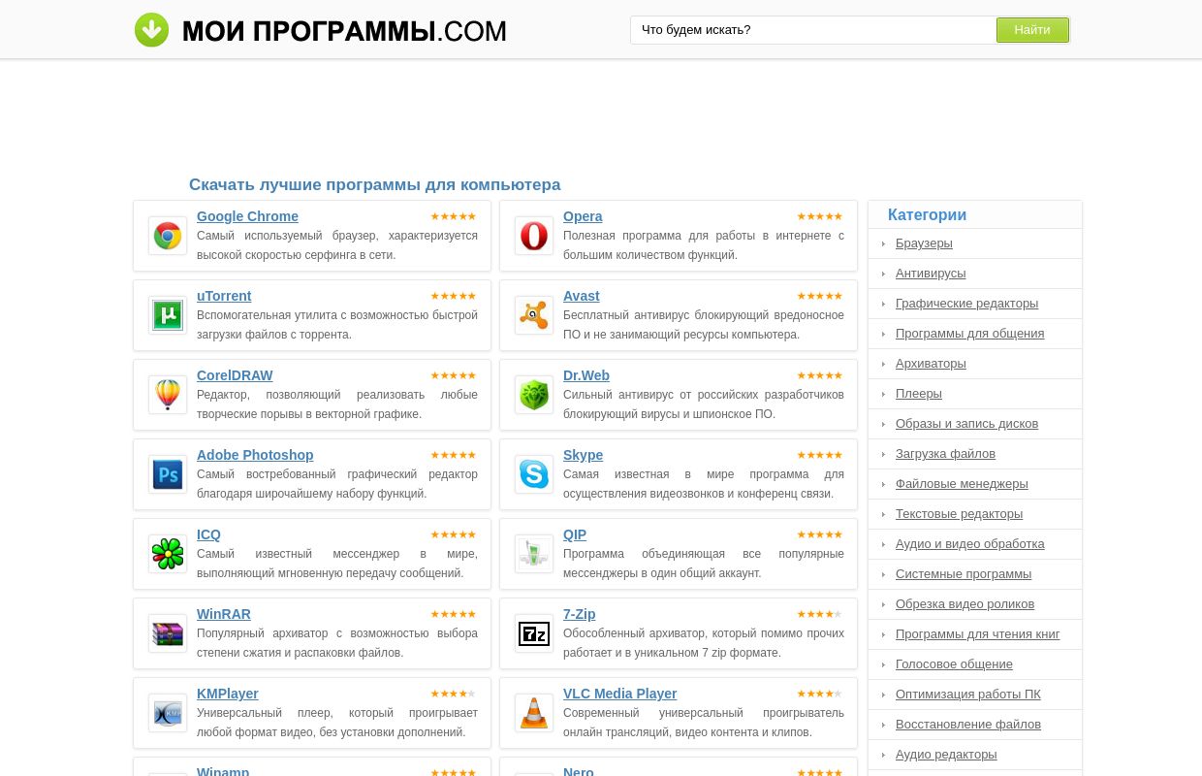Open the QIP program link
The image size is (1202, 776).
[574, 534]
